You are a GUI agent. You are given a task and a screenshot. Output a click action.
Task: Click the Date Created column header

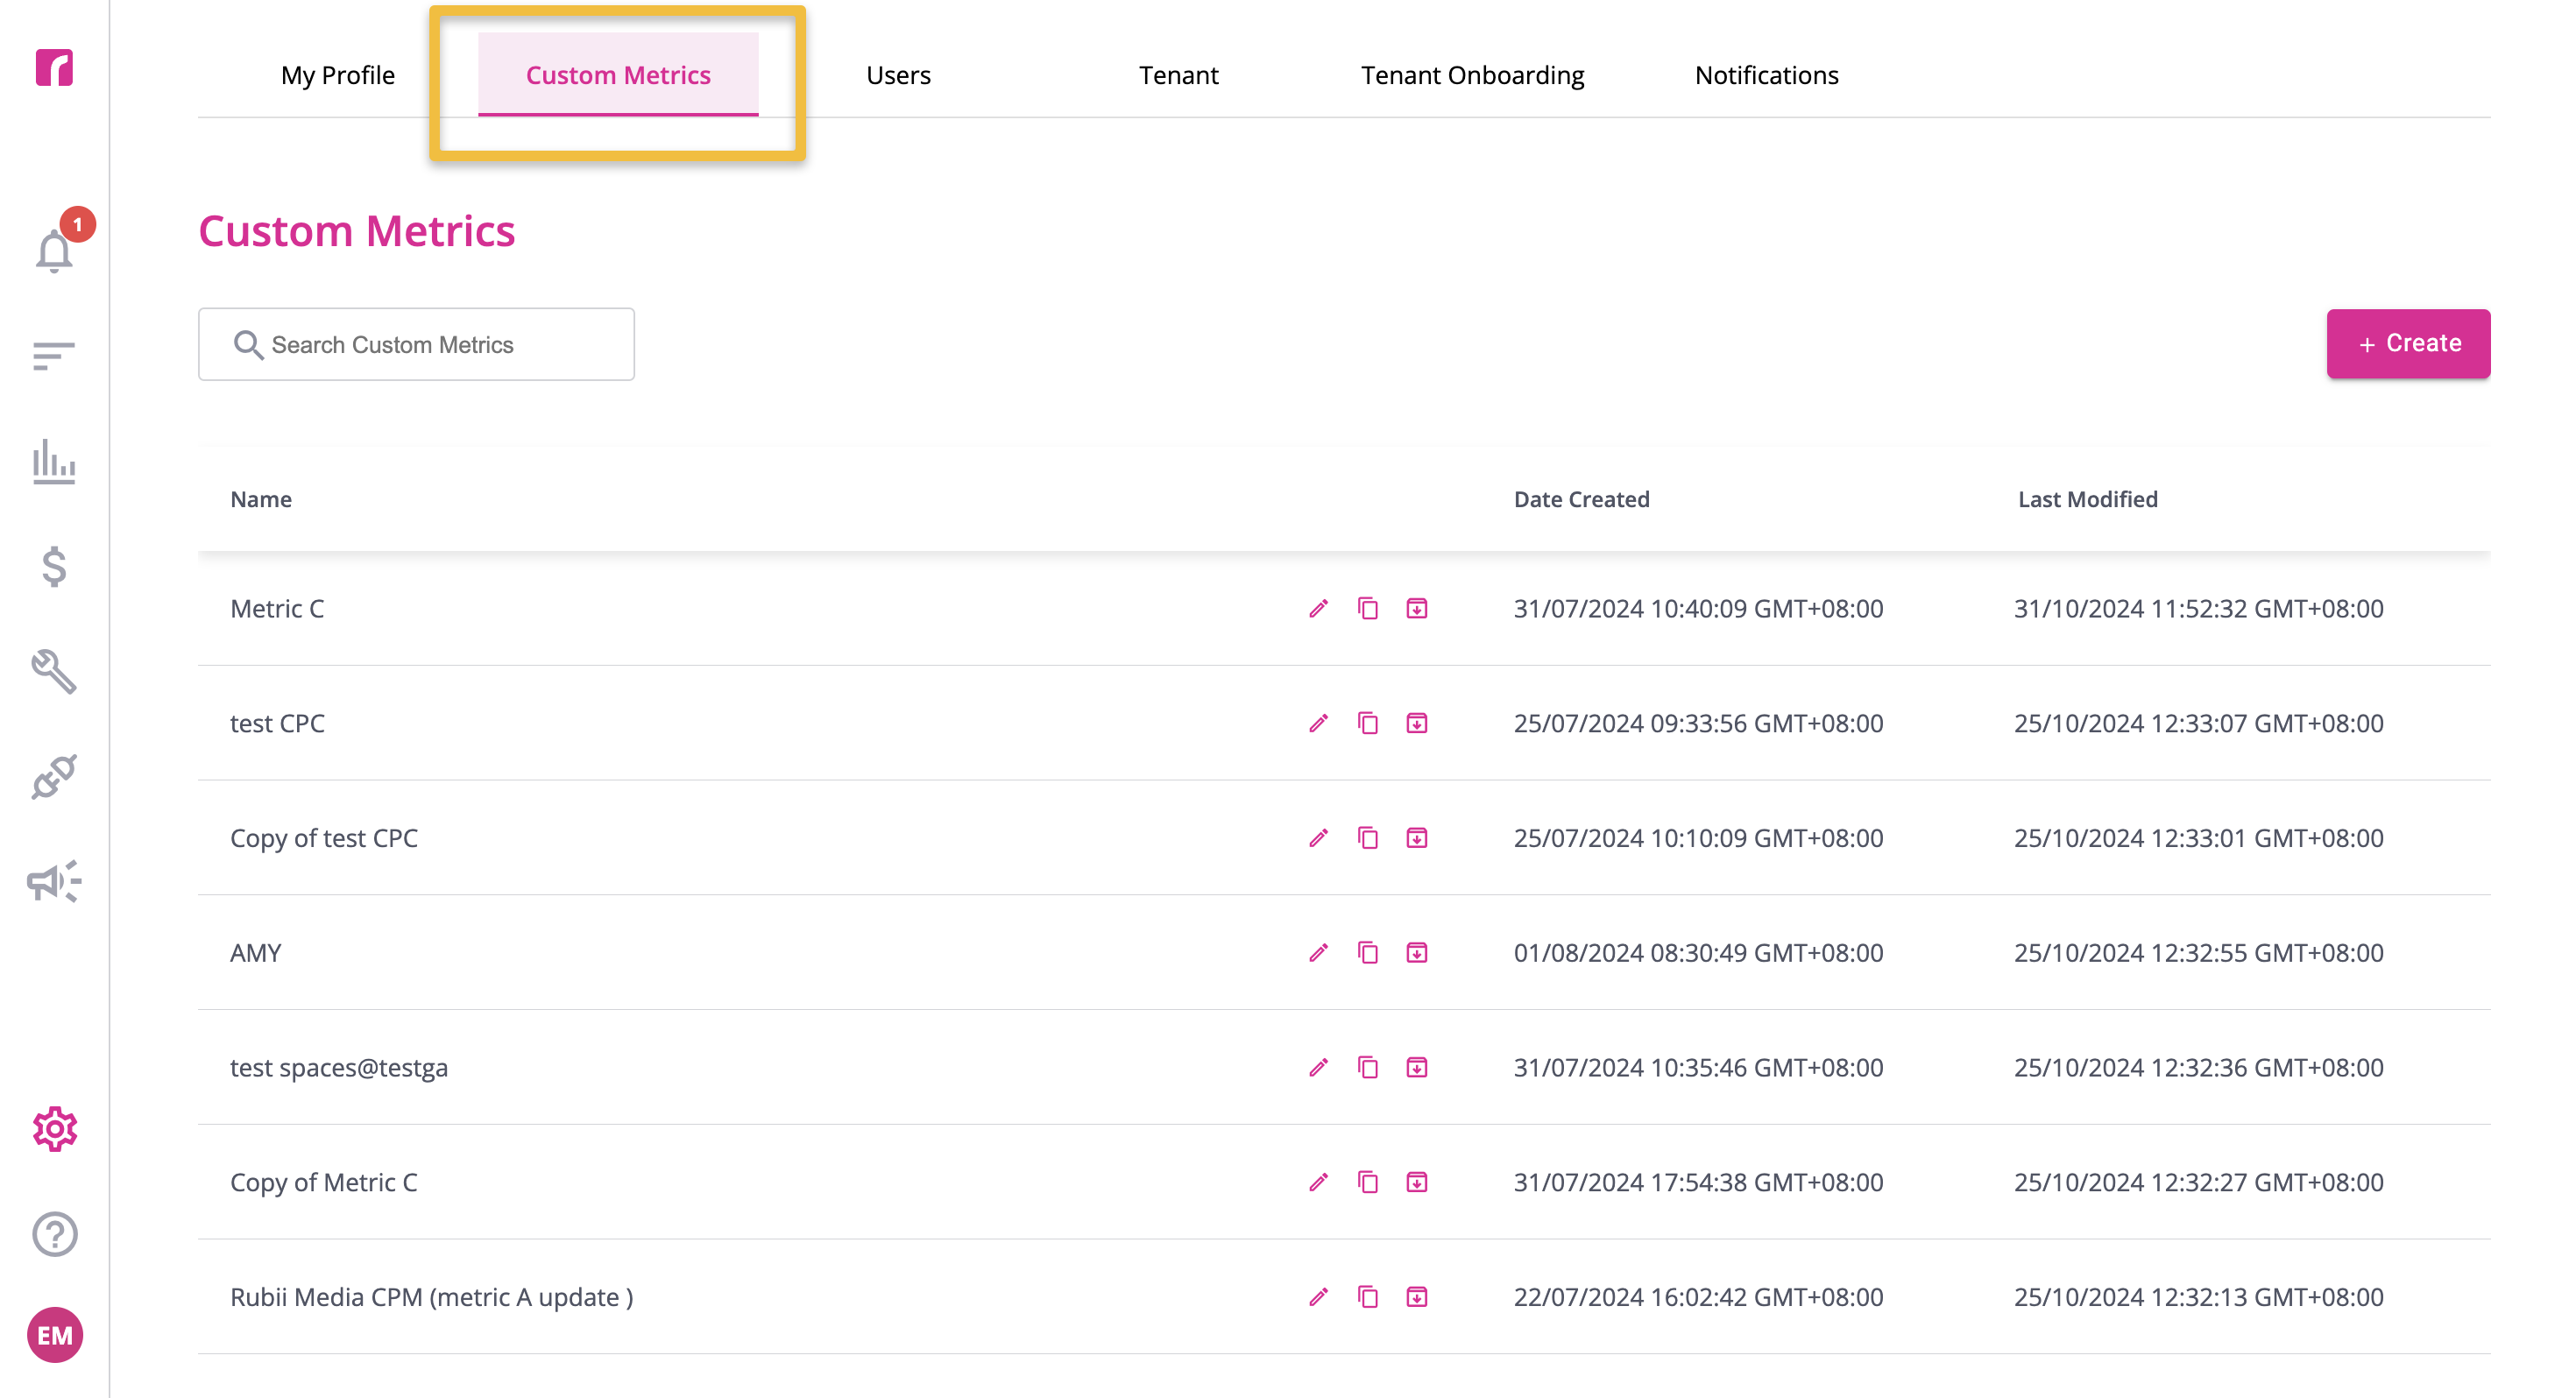point(1581,499)
